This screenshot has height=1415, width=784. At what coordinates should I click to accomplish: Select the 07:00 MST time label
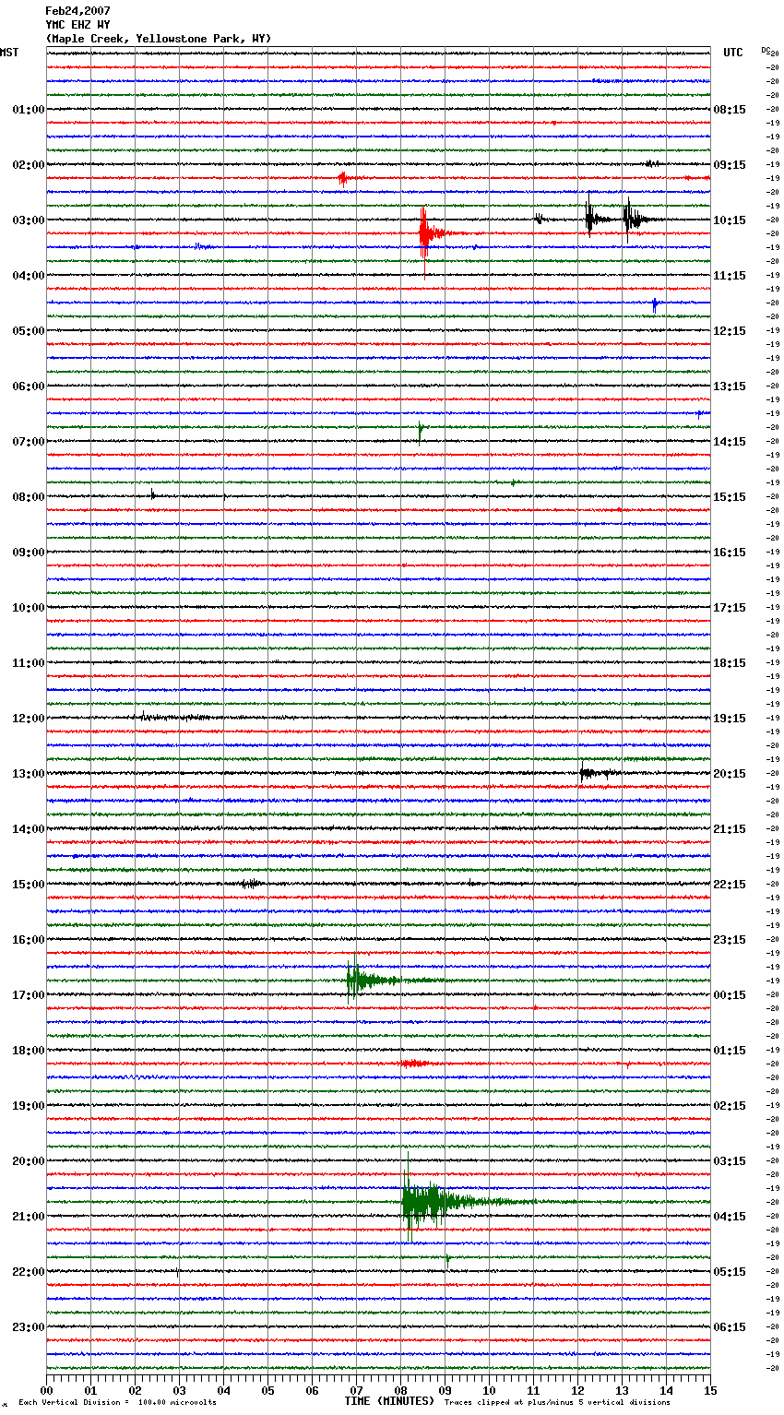29,441
